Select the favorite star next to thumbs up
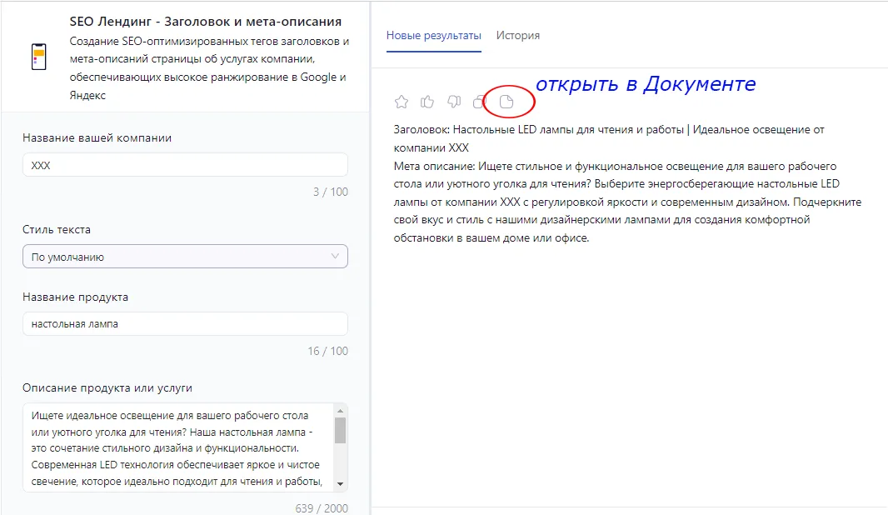This screenshot has width=888, height=515. pos(402,102)
